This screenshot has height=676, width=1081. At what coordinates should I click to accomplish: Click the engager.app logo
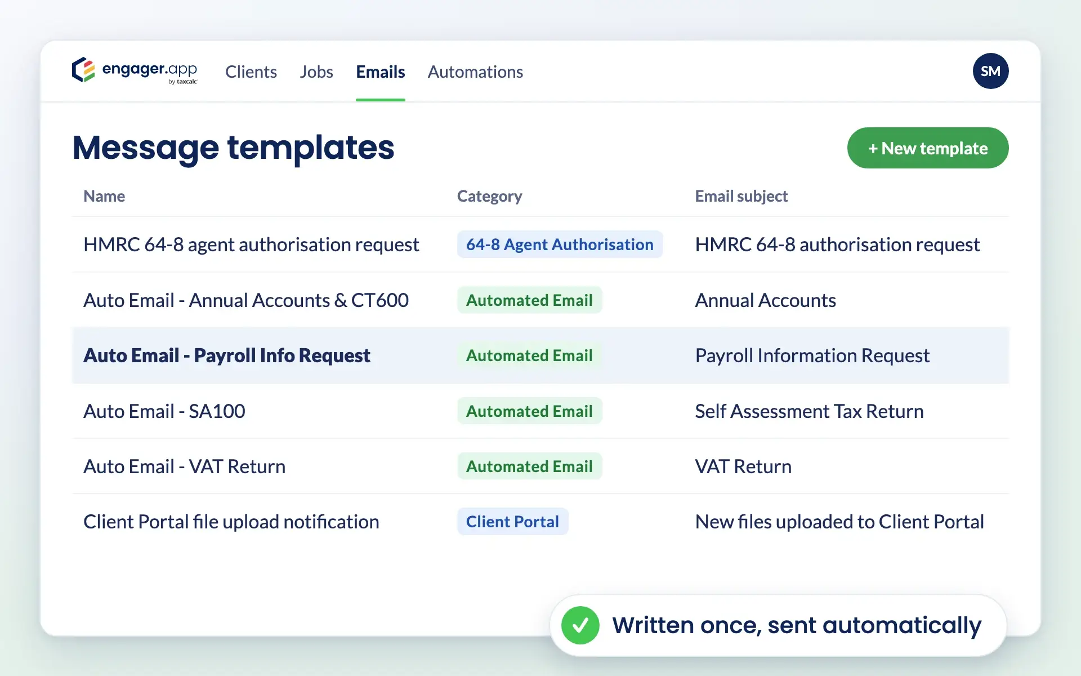[x=135, y=71]
